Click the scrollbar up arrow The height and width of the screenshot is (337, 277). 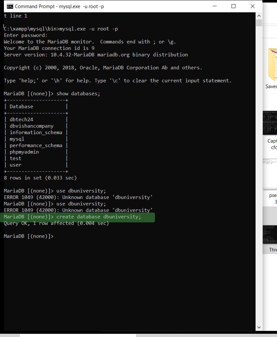tap(259, 15)
